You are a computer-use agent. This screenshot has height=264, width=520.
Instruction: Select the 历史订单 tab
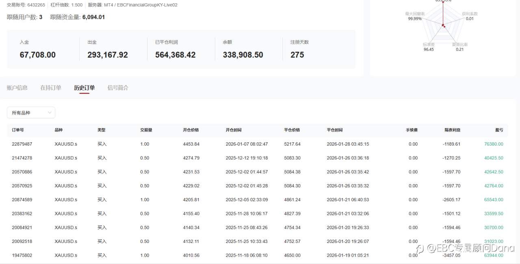point(84,88)
